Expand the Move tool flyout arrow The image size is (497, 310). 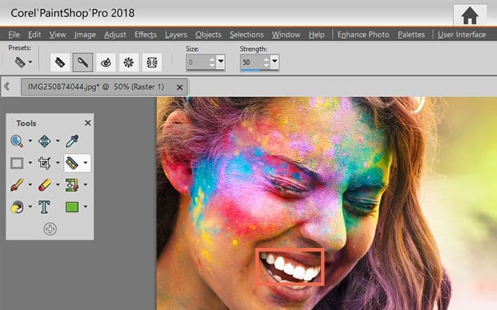pyautogui.click(x=58, y=141)
